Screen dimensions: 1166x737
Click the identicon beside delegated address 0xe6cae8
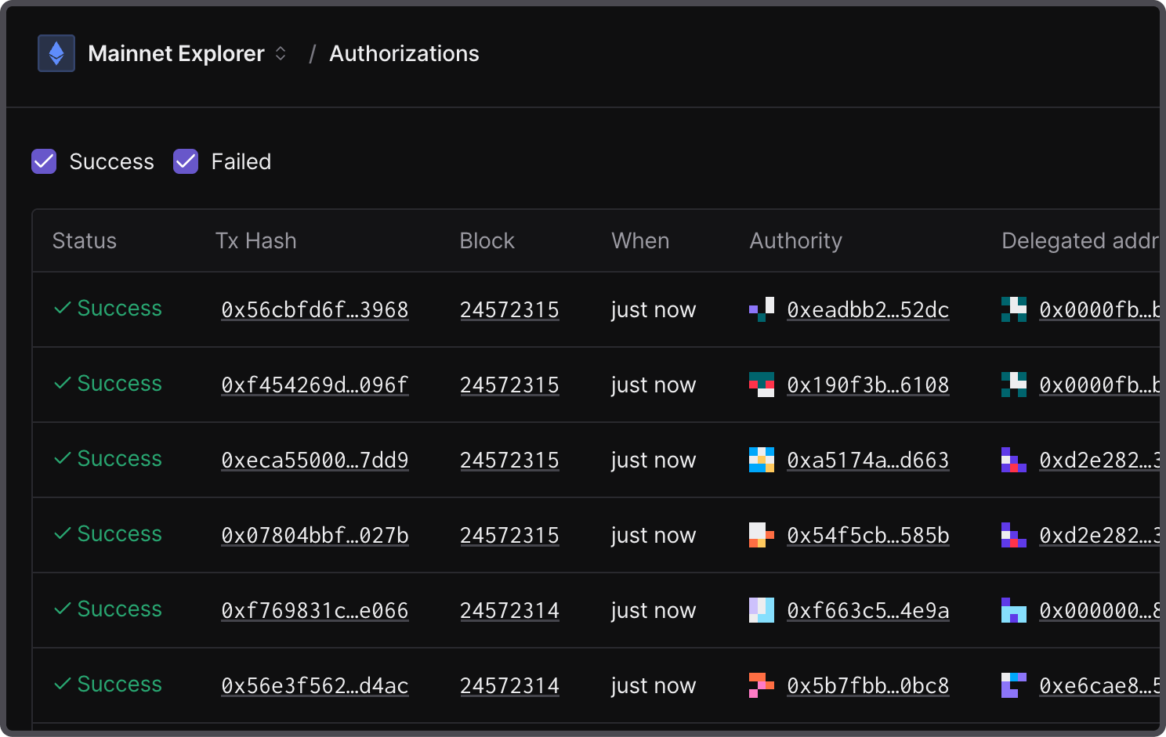(1013, 685)
